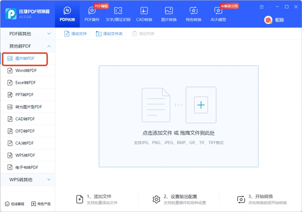302x212 pixels.
Task: Click the PDF编辑 red badge
Action: tap(101, 6)
